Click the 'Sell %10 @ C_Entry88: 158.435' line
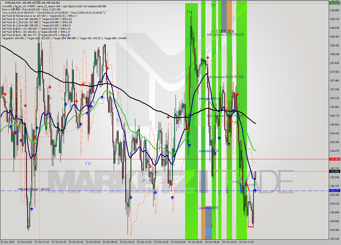This screenshot has width=341, height=245. 36,25
